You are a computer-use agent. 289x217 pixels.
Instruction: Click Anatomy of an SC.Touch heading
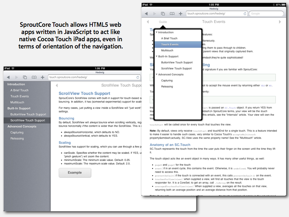170,145
